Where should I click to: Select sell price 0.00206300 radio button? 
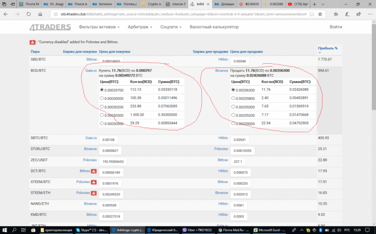coord(233,90)
